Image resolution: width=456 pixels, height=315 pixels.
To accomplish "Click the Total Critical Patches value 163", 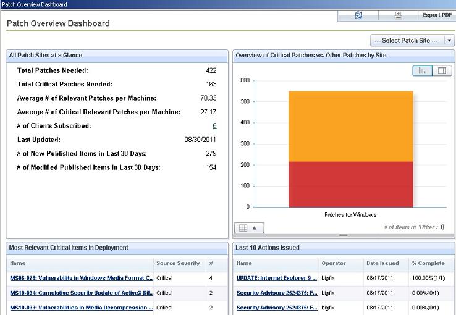I will [211, 84].
